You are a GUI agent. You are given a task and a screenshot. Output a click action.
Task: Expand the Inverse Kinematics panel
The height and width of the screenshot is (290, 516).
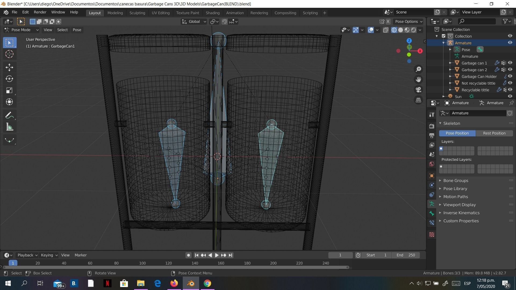click(461, 213)
